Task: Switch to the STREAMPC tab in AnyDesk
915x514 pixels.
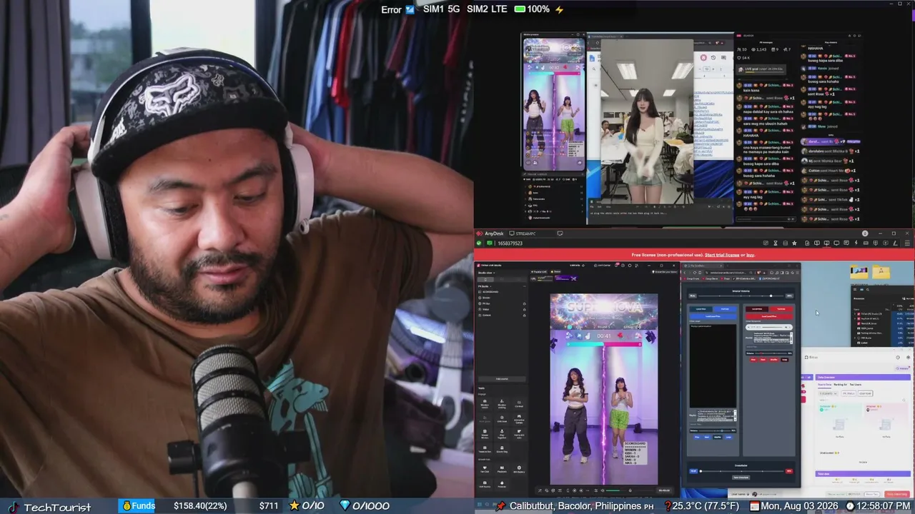Action: (x=528, y=233)
